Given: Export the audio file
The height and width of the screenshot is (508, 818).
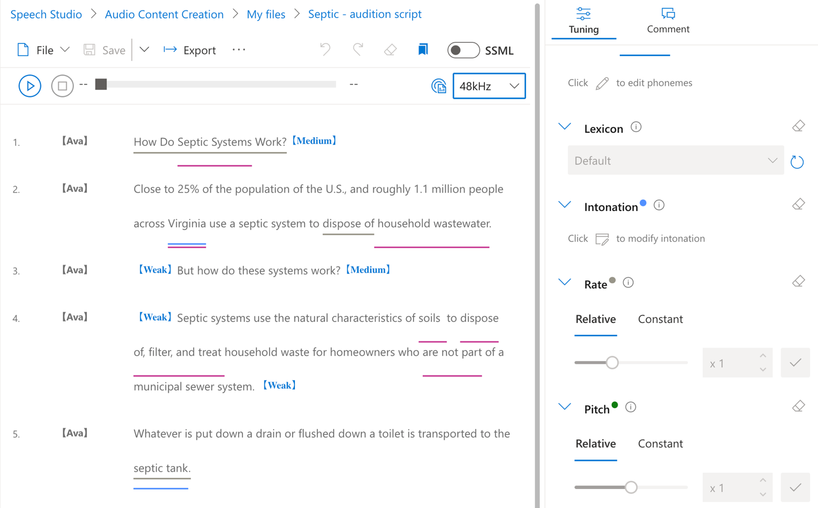Looking at the screenshot, I should 190,50.
